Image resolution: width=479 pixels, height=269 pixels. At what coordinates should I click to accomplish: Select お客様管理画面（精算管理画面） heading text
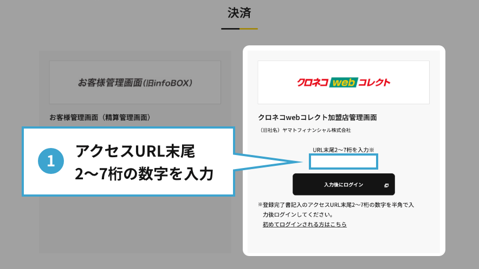pyautogui.click(x=100, y=117)
